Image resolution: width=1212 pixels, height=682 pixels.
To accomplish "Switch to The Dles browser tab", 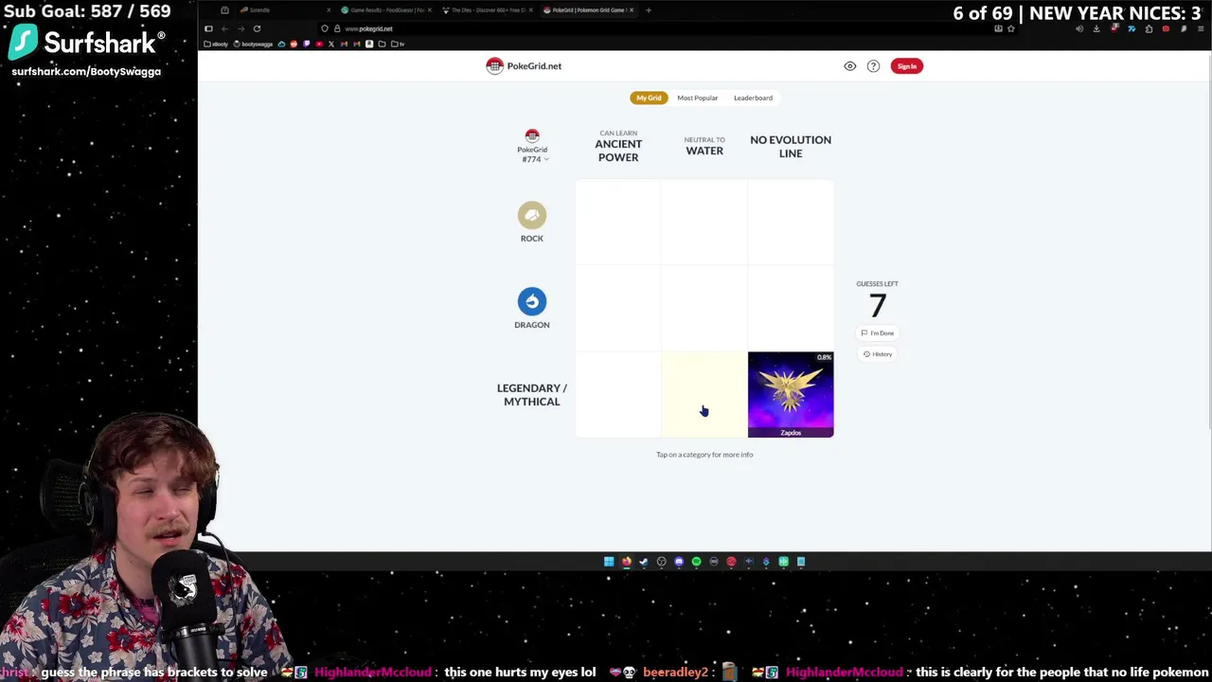I will [488, 9].
